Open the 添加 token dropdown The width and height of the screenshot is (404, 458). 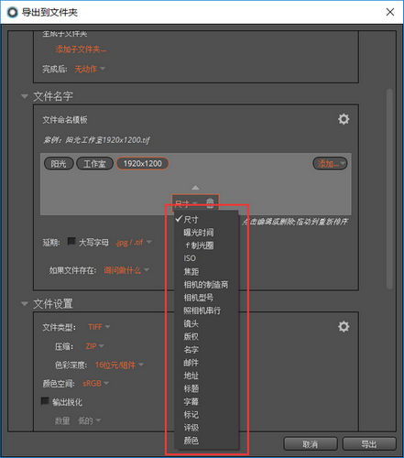330,163
